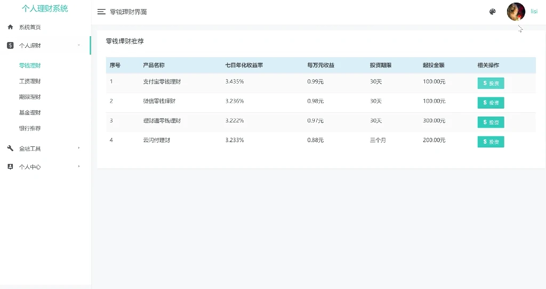The width and height of the screenshot is (546, 289).
Task: Click the home icon beside 系统首页
Action: (x=10, y=27)
